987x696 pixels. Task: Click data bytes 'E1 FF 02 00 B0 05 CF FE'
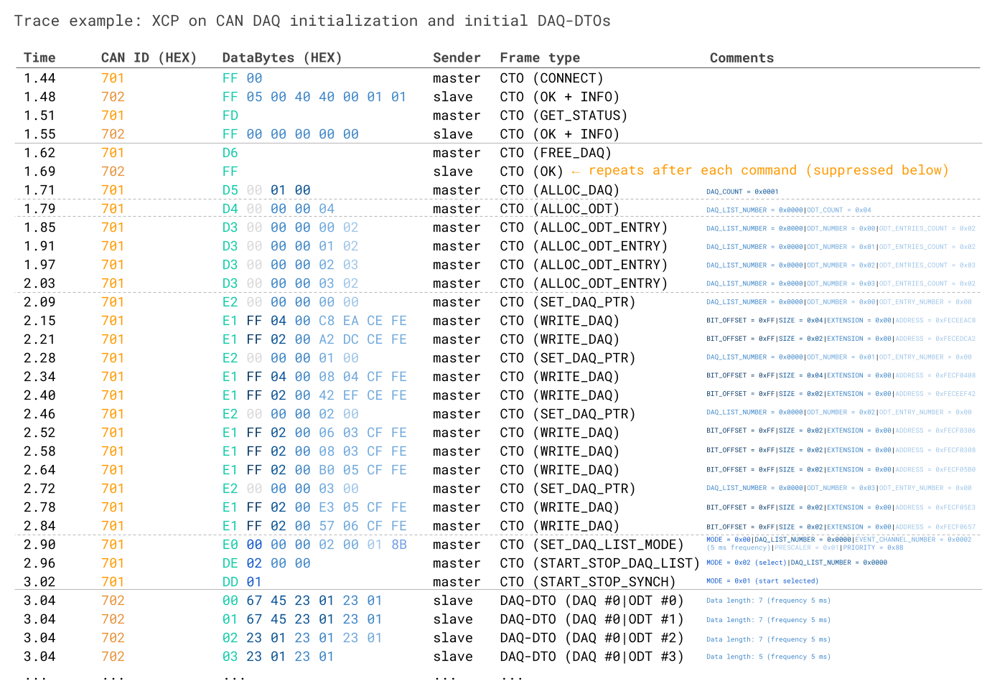314,470
